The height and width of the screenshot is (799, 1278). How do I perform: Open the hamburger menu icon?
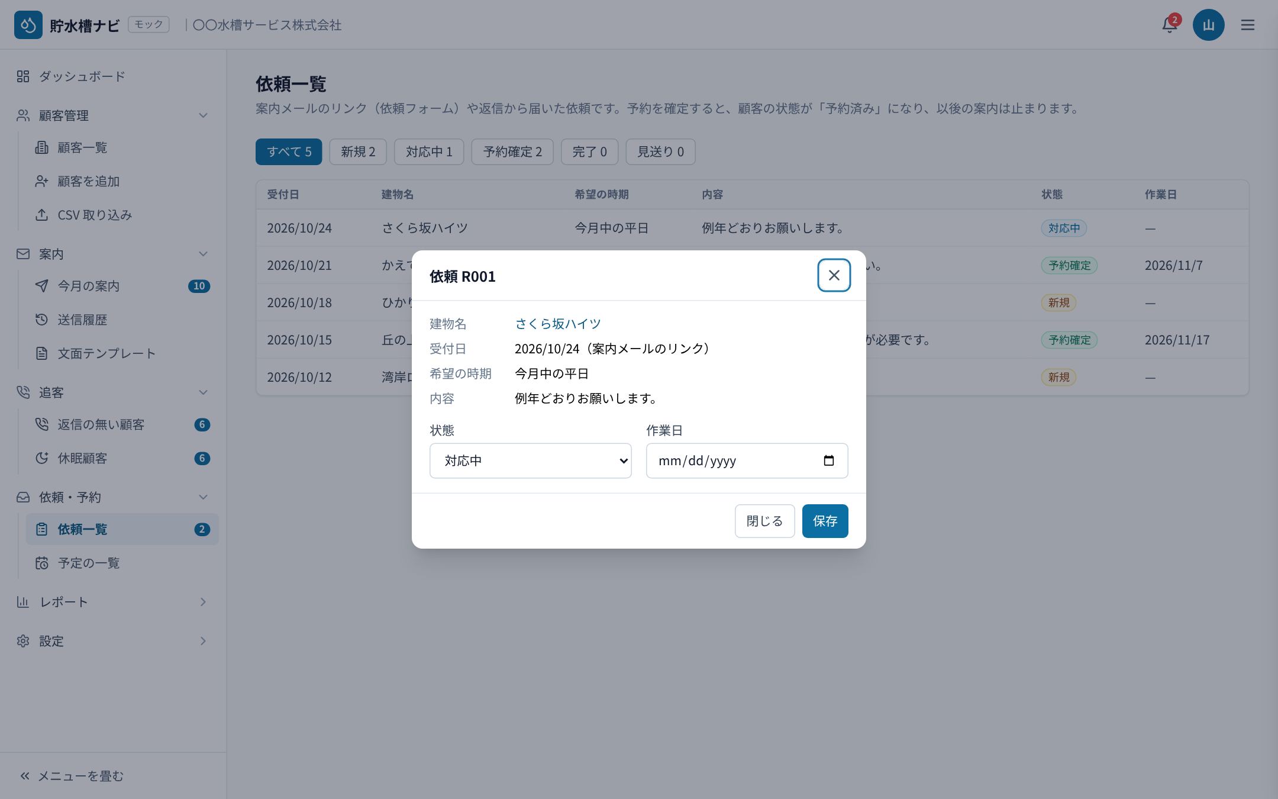tap(1248, 25)
